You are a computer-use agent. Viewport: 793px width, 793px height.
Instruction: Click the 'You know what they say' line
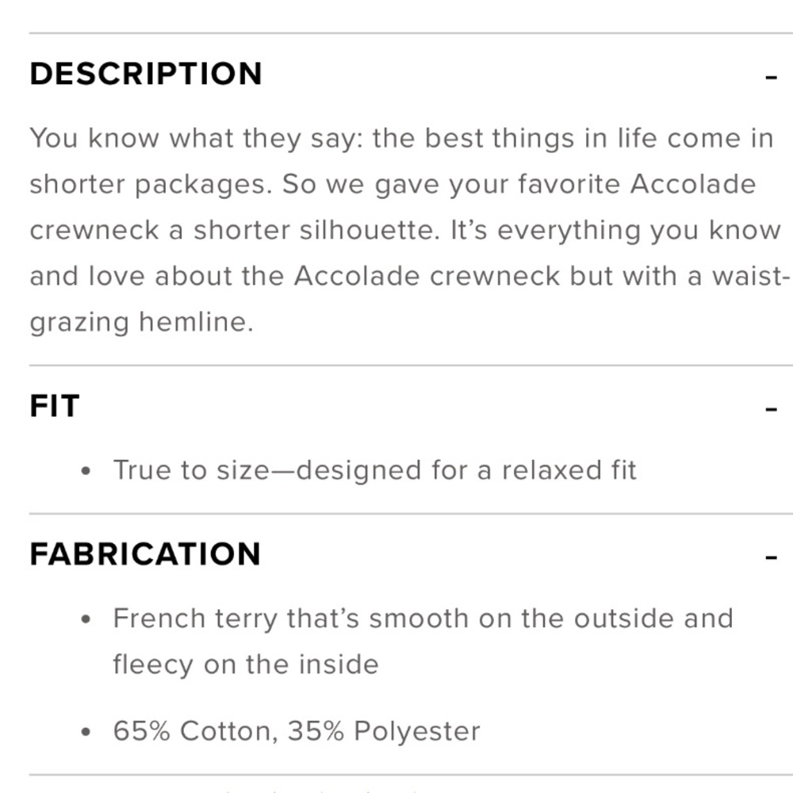401,139
